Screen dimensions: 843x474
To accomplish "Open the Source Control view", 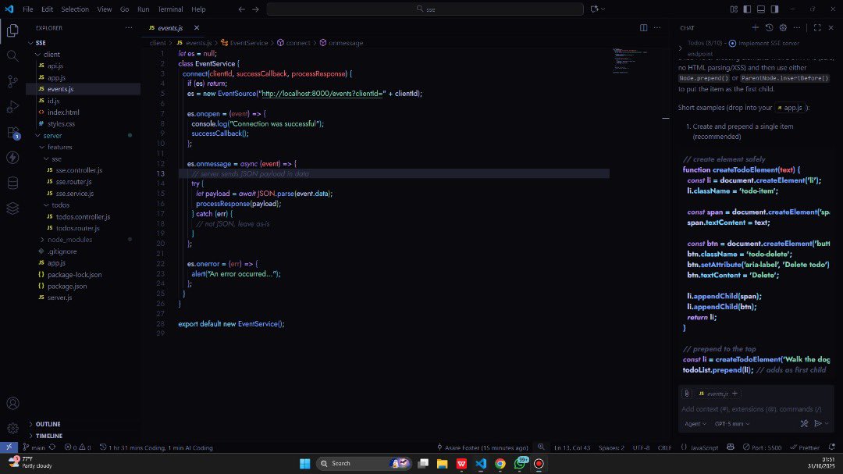I will pyautogui.click(x=12, y=82).
